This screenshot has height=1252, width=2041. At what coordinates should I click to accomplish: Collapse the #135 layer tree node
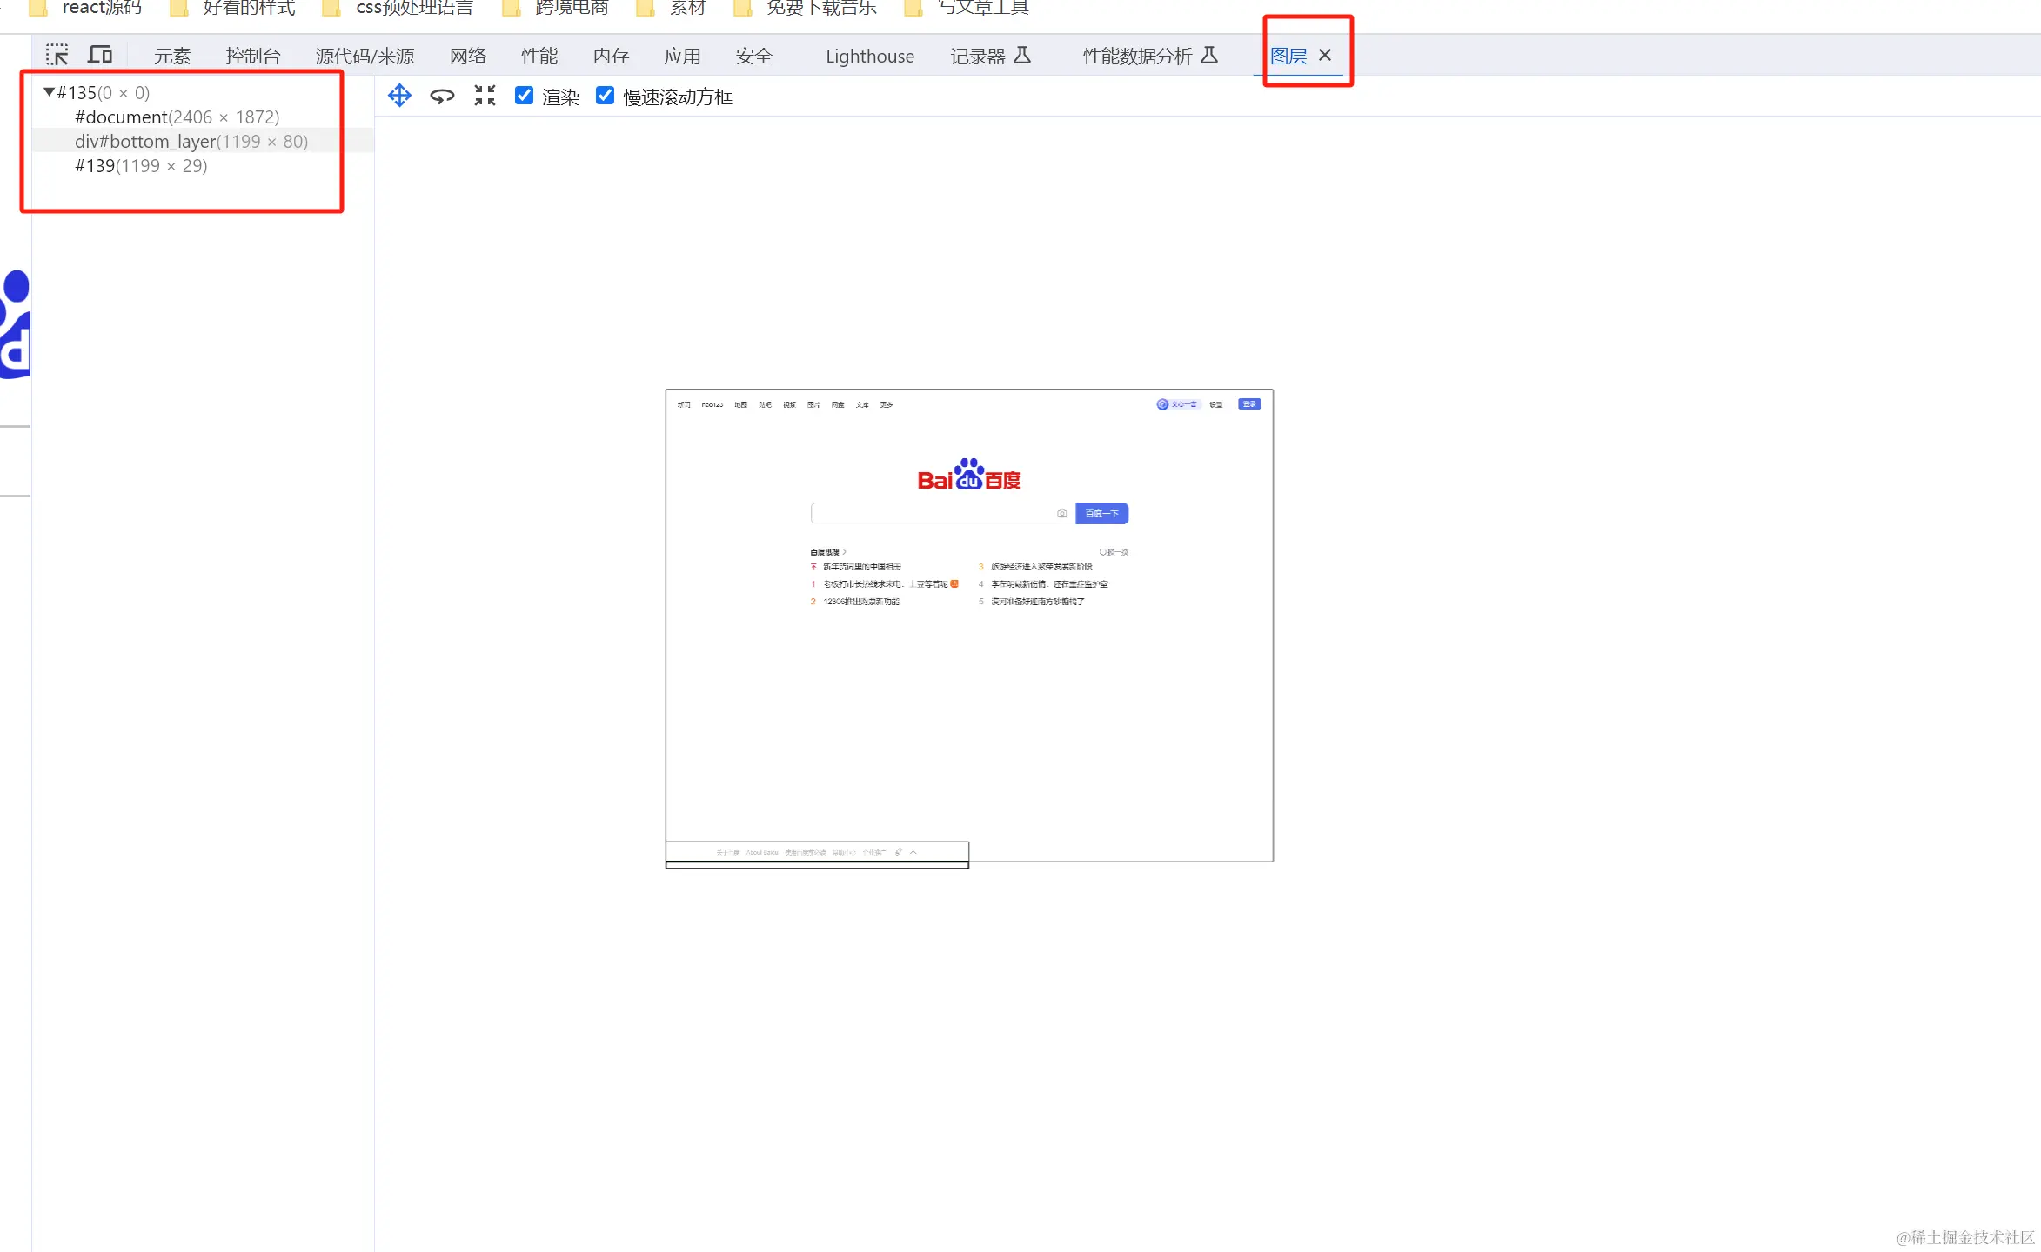[50, 92]
